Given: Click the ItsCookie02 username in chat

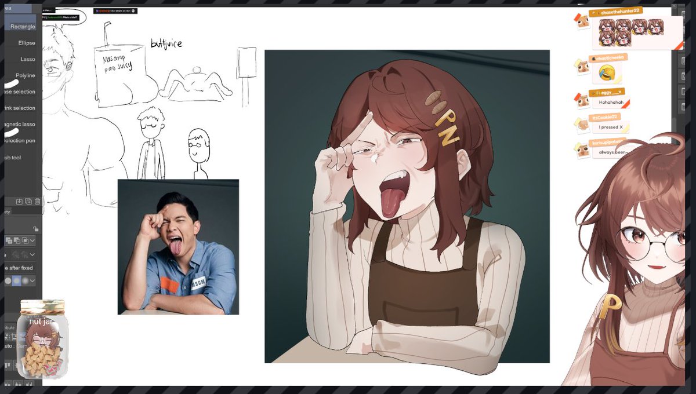Looking at the screenshot, I should (x=606, y=118).
